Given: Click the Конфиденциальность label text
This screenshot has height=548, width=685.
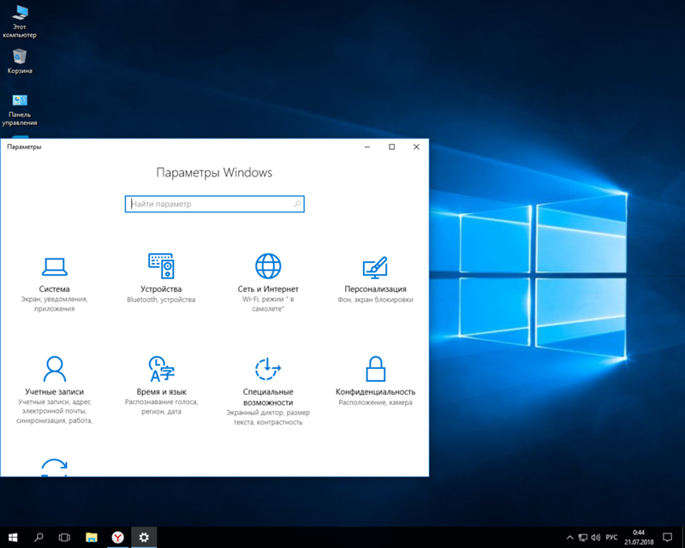Looking at the screenshot, I should tap(375, 391).
